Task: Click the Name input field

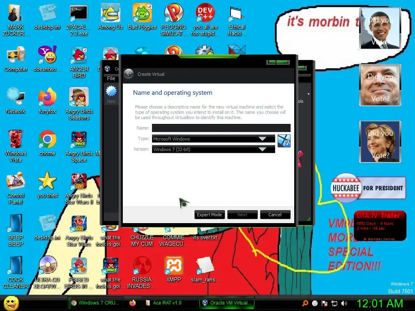Action: point(221,128)
